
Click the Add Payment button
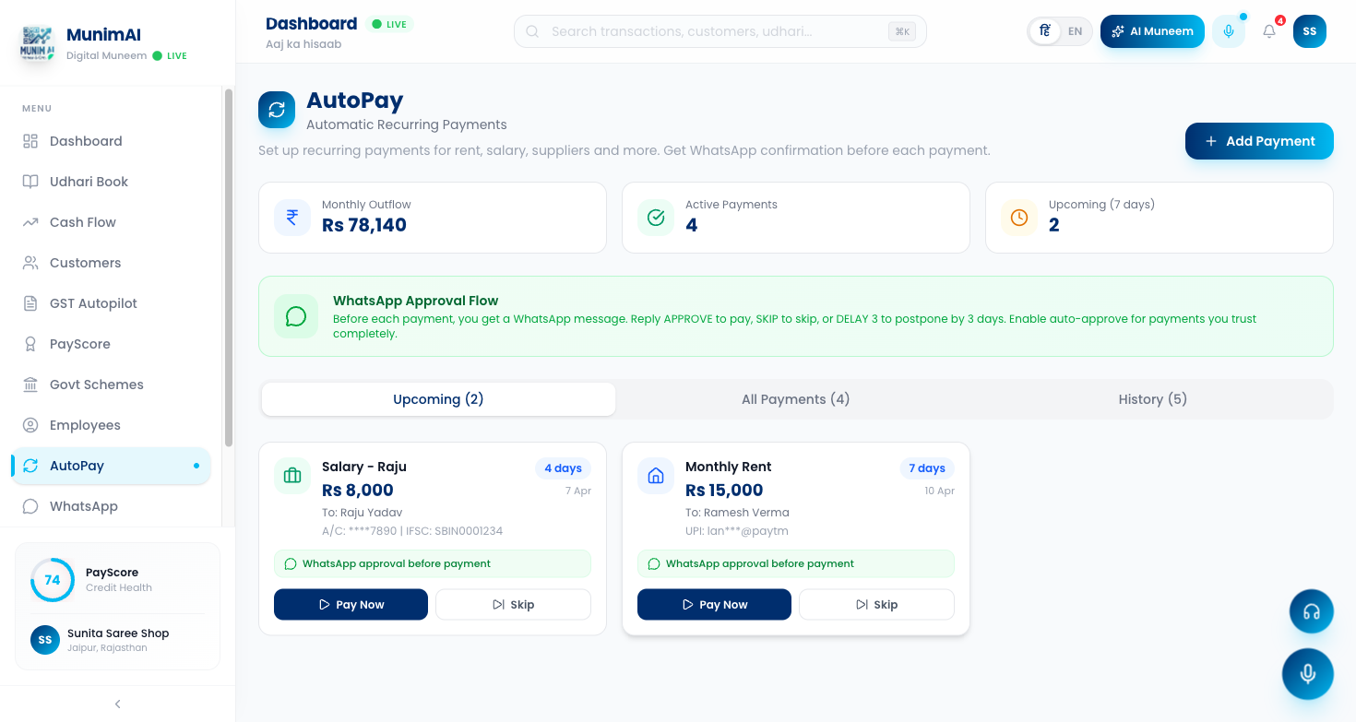pos(1258,141)
